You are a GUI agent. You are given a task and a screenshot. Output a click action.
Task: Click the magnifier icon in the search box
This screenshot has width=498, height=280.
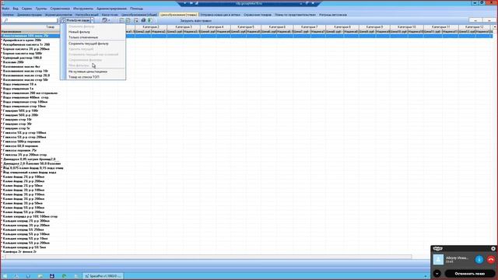[5, 20]
